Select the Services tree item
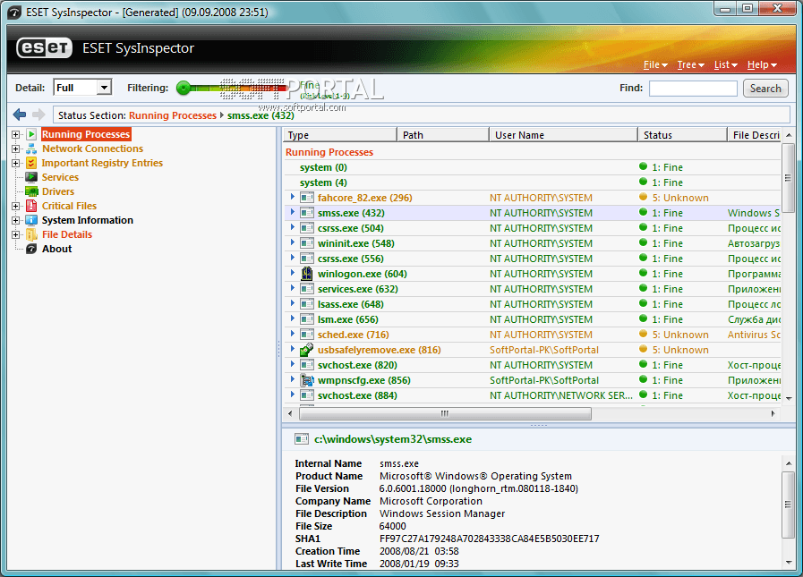 [60, 177]
